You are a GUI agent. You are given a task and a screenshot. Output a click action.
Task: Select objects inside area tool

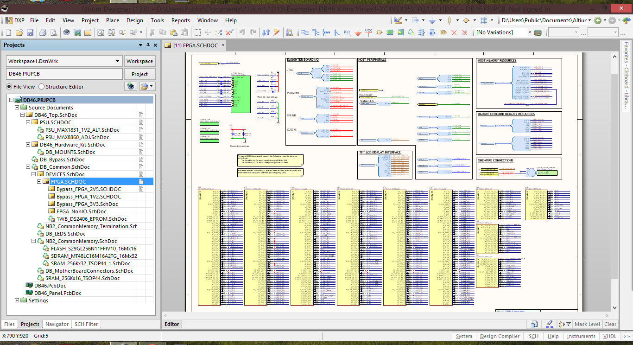click(x=197, y=32)
